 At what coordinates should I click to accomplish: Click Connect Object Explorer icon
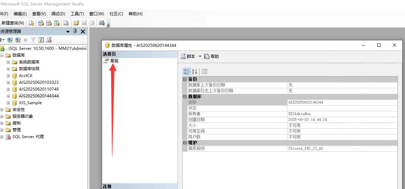(x=10, y=40)
